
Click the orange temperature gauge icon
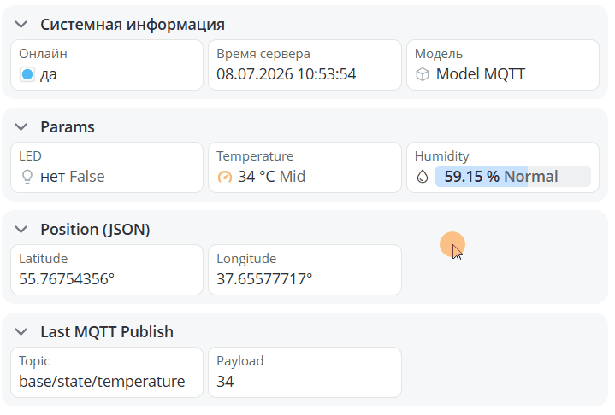(224, 177)
